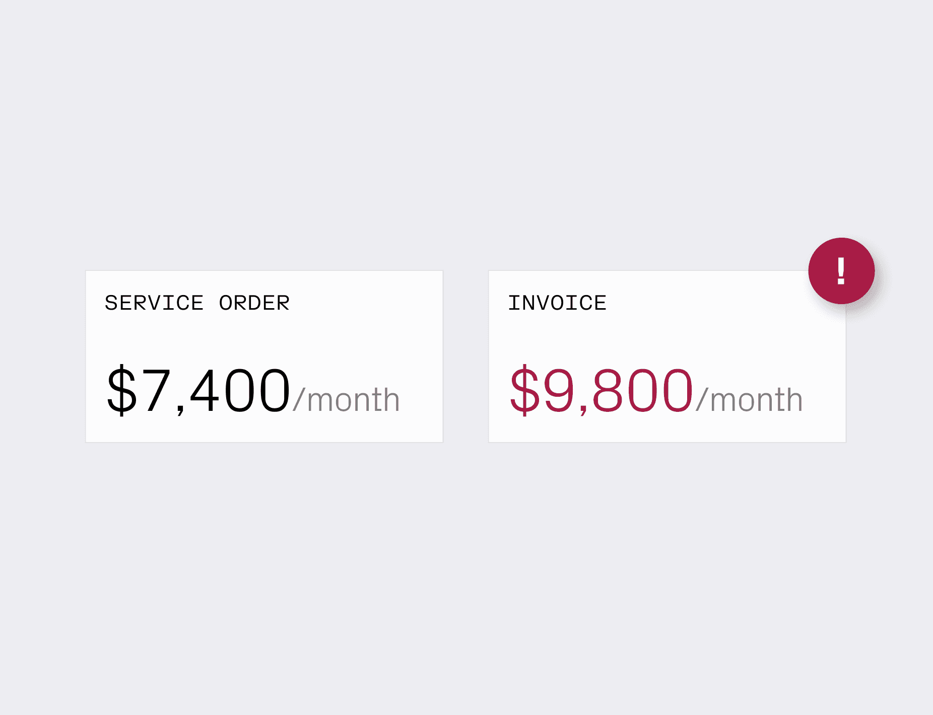Open the Service Order card

[264, 356]
